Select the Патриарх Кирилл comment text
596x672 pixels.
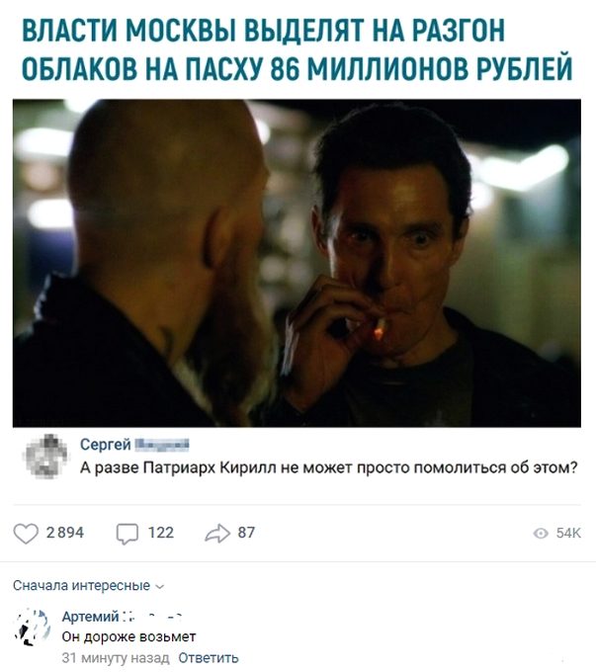point(329,467)
